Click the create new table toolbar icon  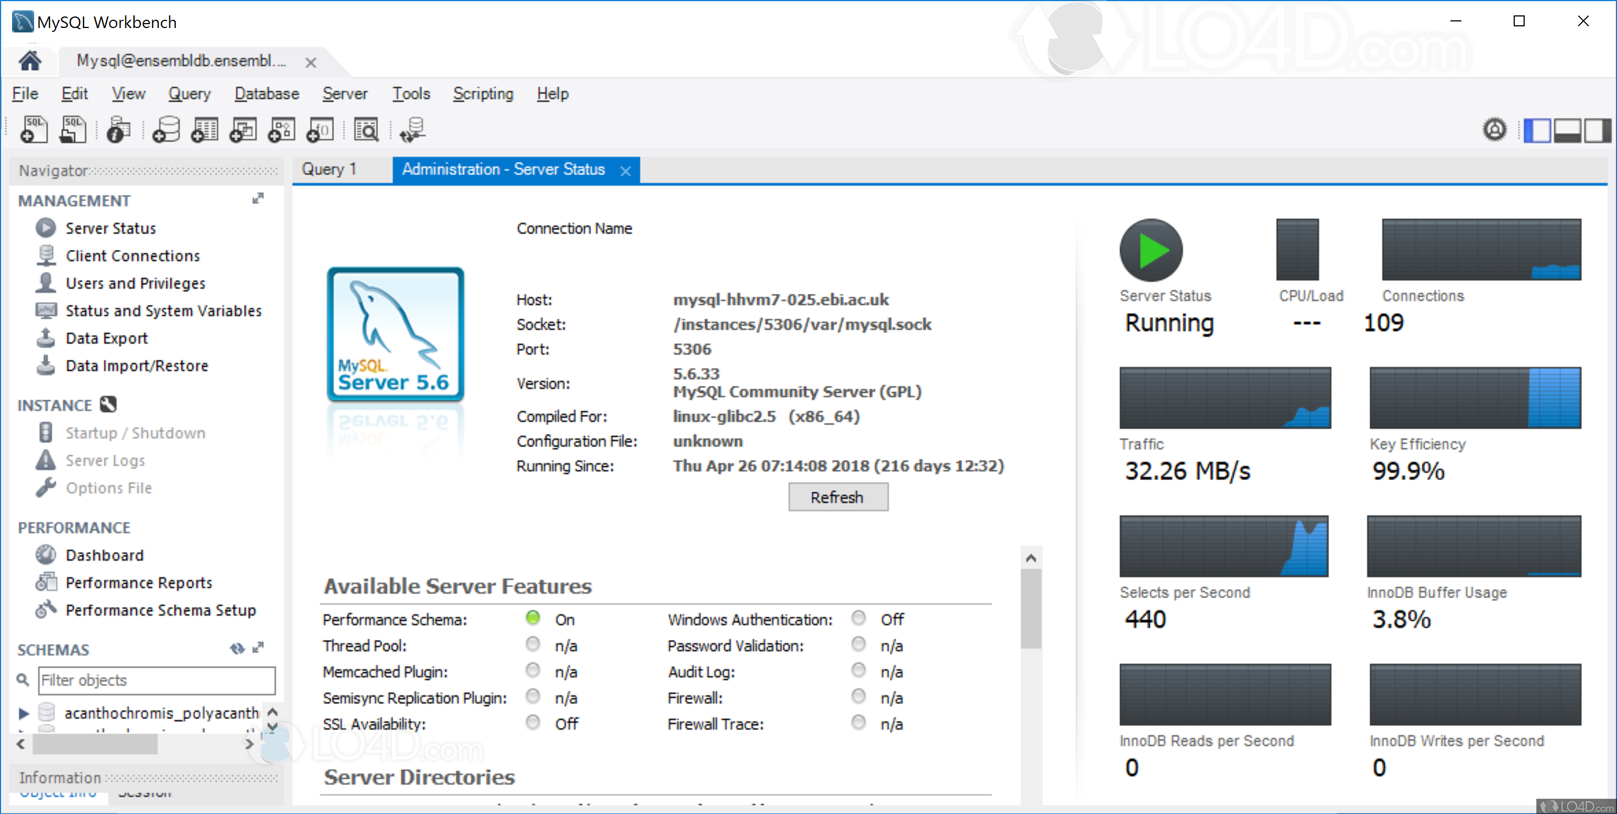204,130
